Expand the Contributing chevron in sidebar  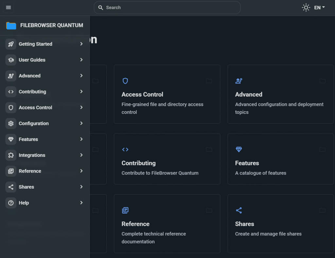81,92
